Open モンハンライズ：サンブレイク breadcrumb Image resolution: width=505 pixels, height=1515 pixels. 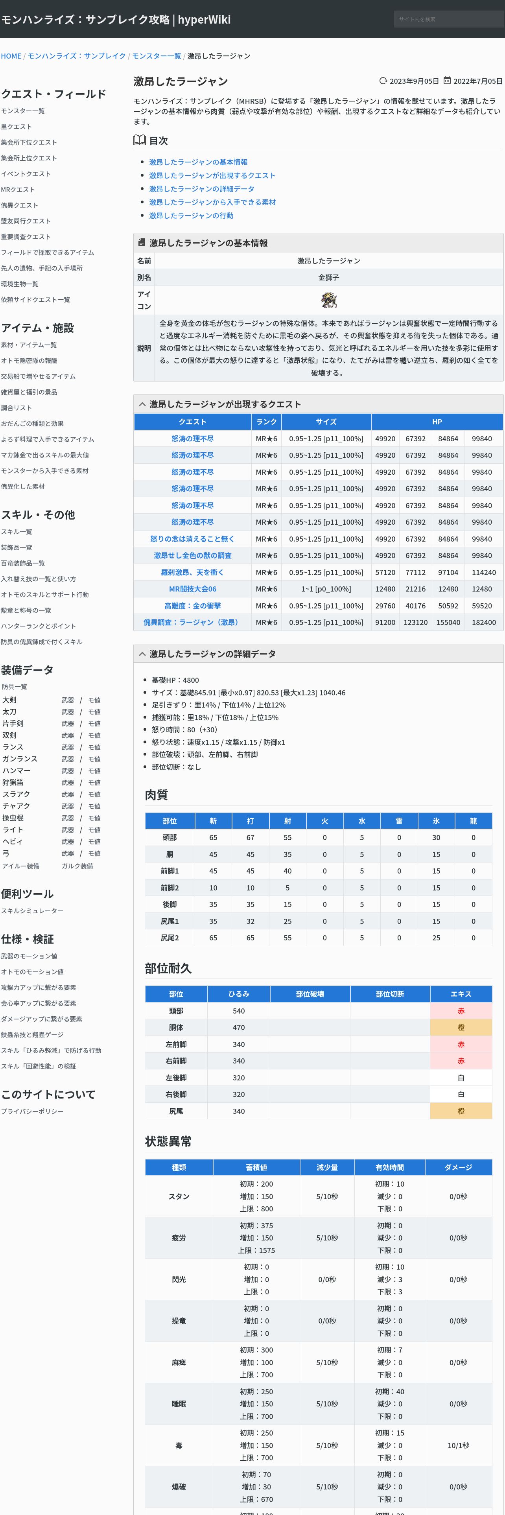pyautogui.click(x=76, y=56)
